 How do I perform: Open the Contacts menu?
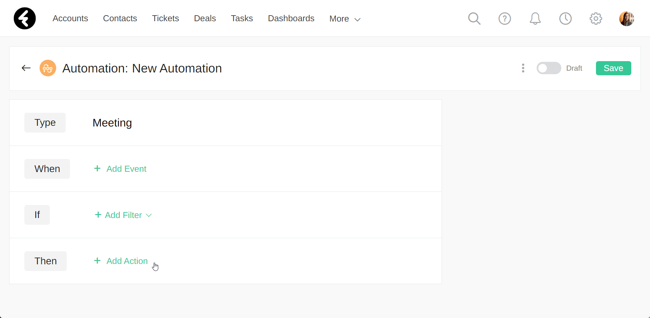(x=120, y=18)
